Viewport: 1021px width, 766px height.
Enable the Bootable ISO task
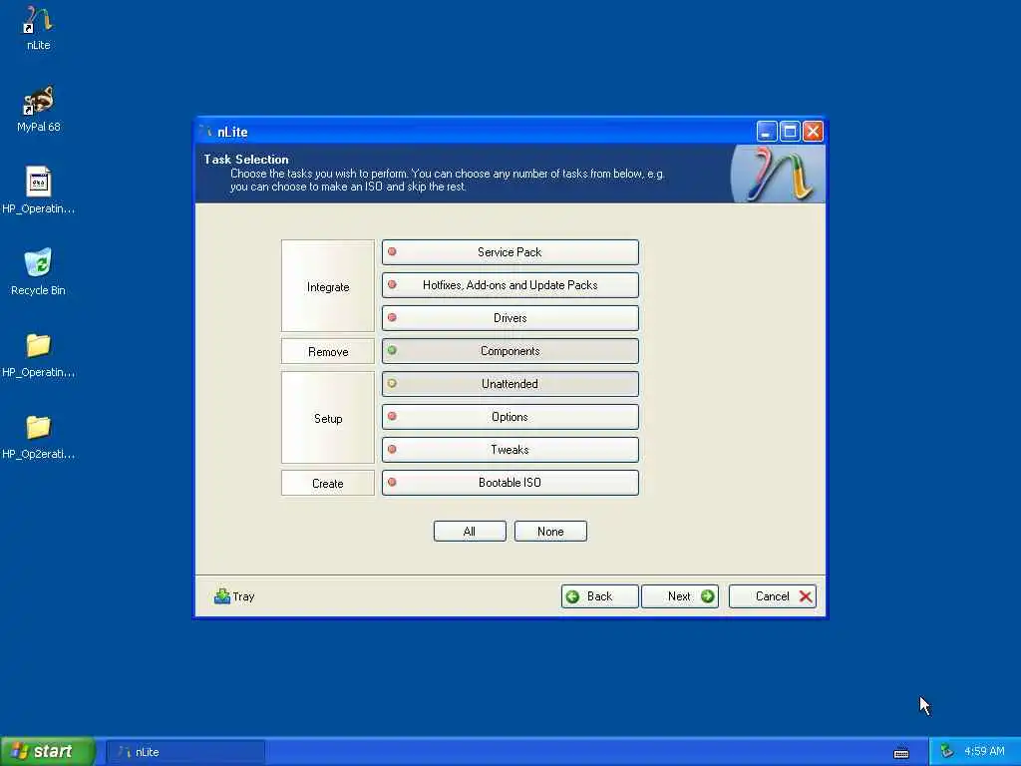click(x=510, y=483)
